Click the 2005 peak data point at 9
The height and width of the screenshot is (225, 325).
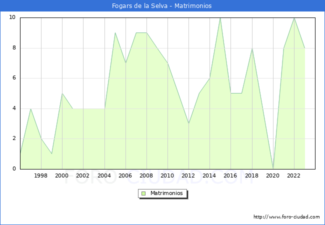[x=115, y=32]
